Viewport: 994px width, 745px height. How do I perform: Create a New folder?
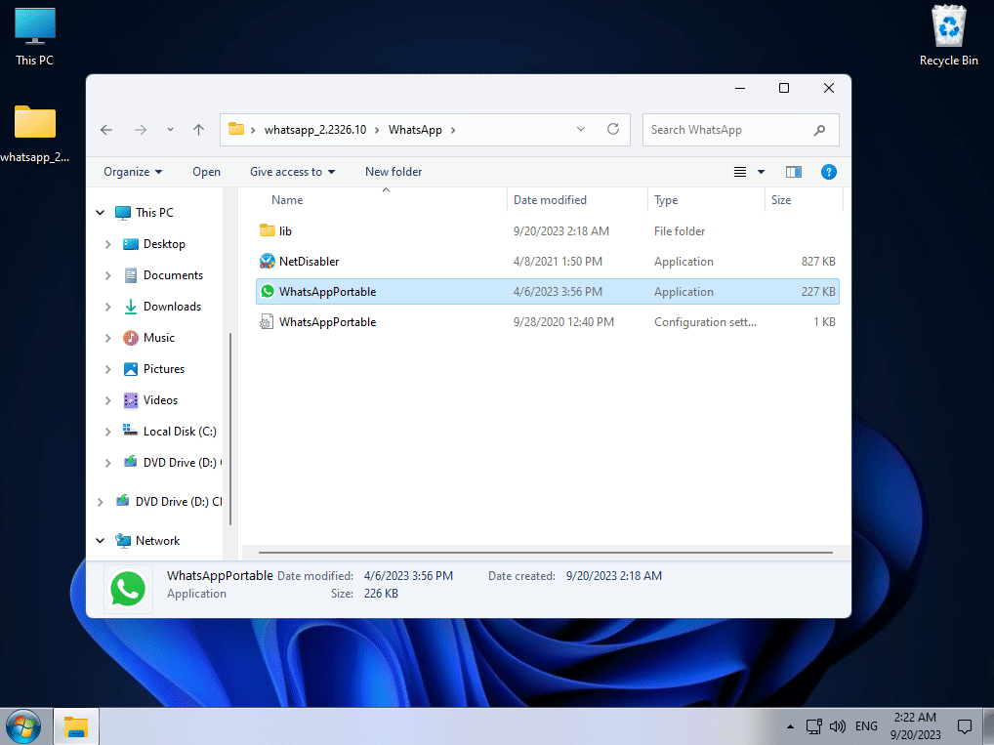pyautogui.click(x=393, y=172)
